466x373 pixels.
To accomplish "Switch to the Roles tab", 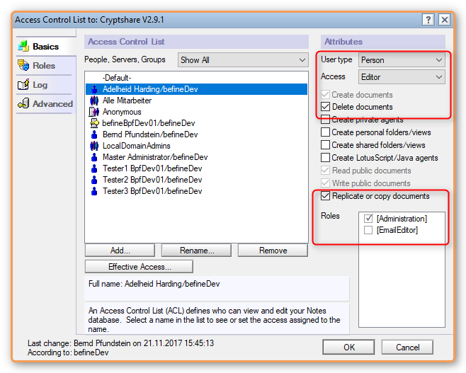I will tap(44, 66).
